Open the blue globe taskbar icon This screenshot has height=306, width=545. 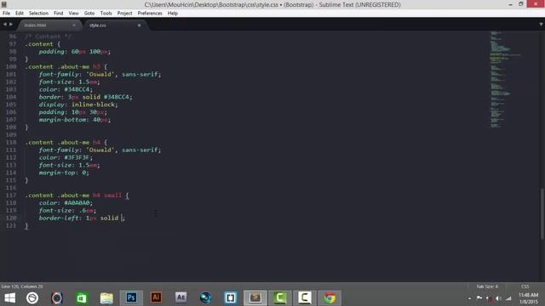point(205,297)
